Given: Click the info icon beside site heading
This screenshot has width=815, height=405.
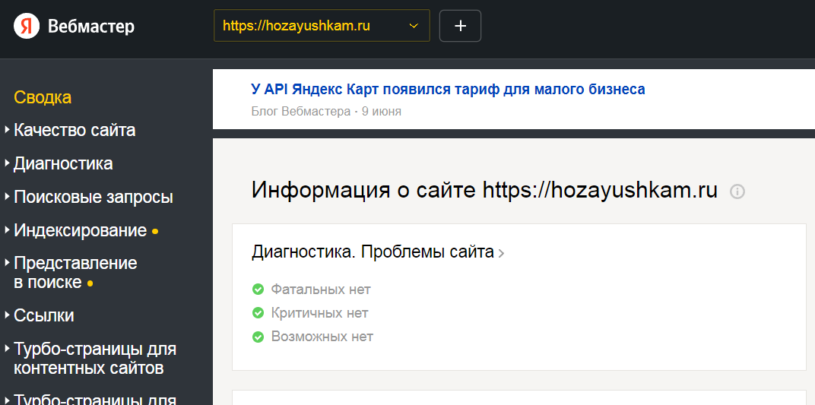Looking at the screenshot, I should tap(737, 191).
